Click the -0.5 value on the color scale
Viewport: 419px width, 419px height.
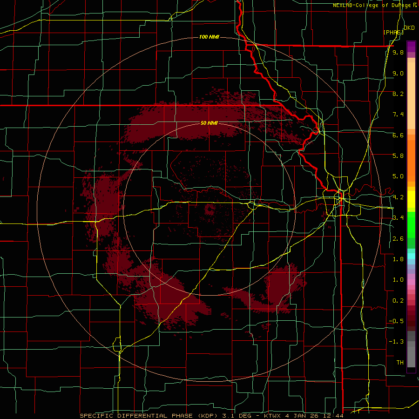point(396,321)
